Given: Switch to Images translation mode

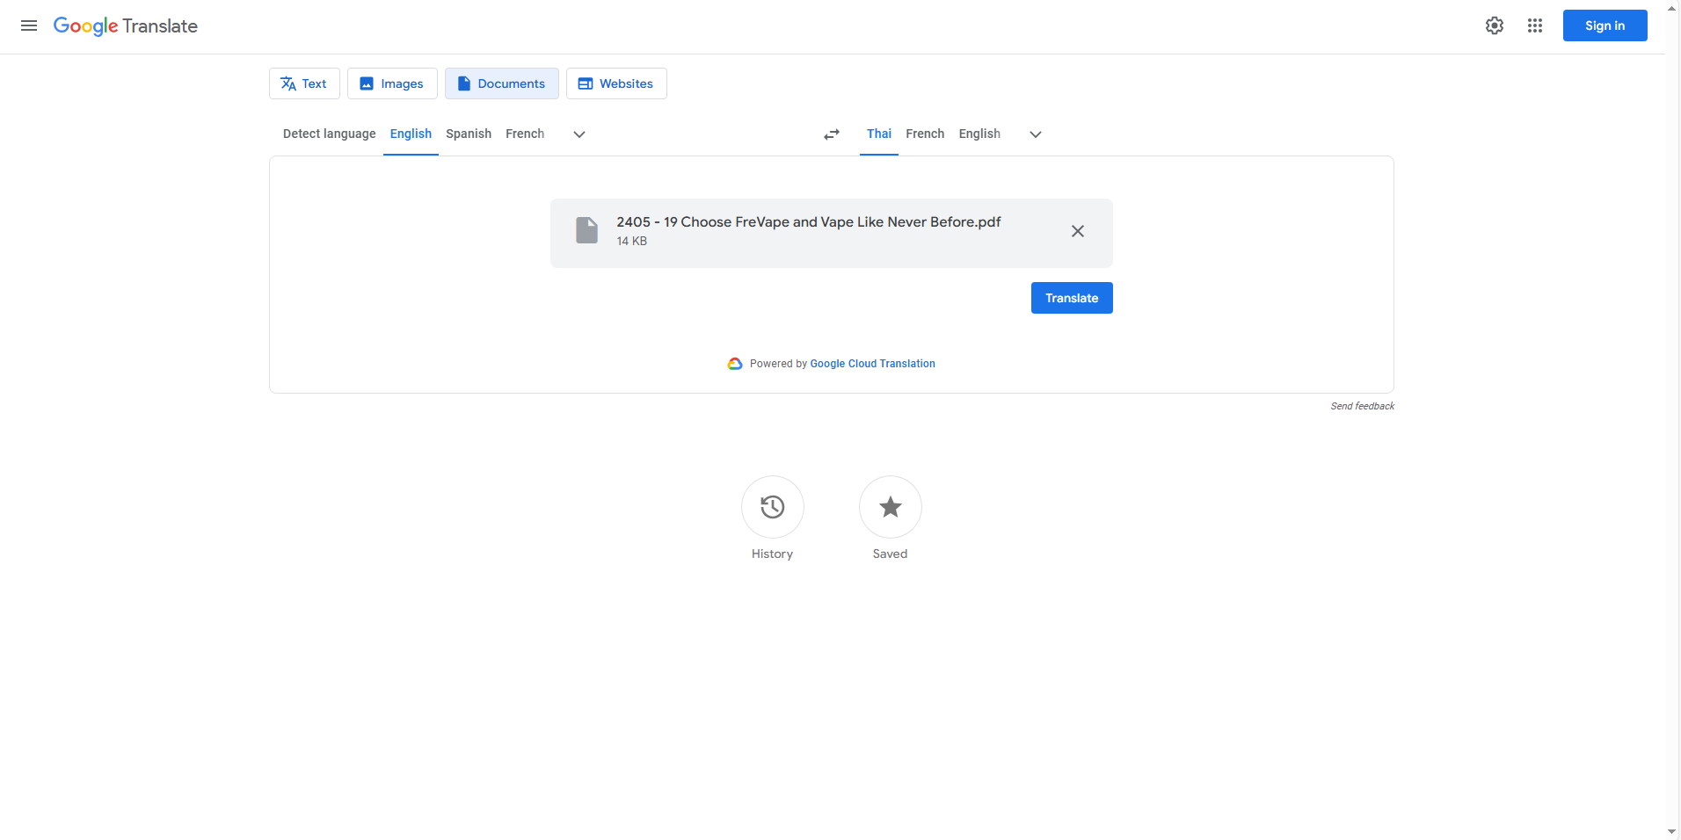Looking at the screenshot, I should point(392,83).
